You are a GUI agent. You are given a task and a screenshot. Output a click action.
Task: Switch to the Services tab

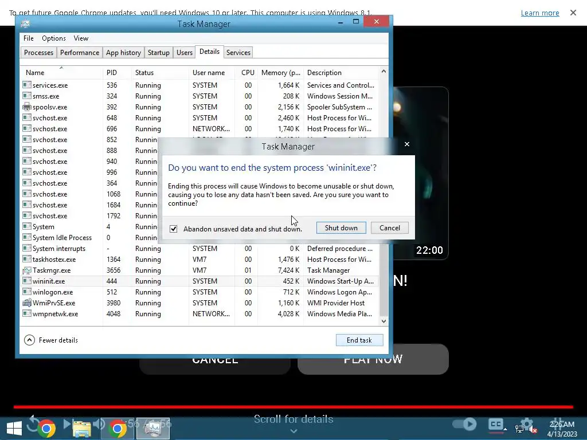tap(238, 52)
